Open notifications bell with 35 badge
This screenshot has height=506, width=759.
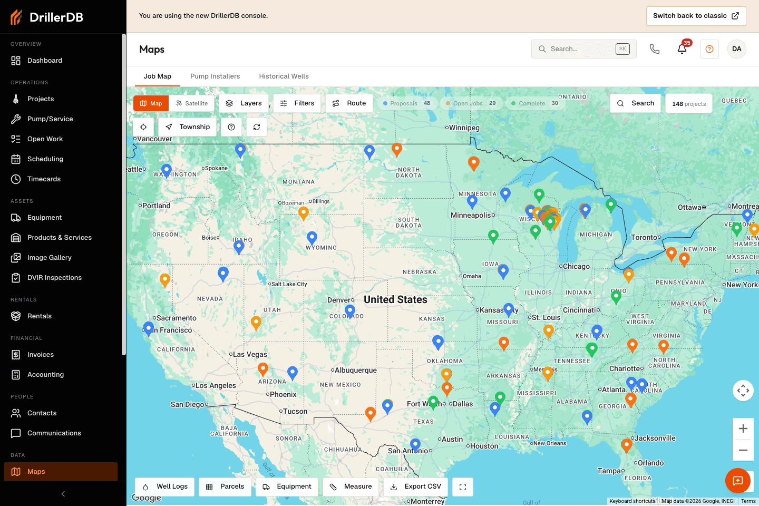(682, 49)
